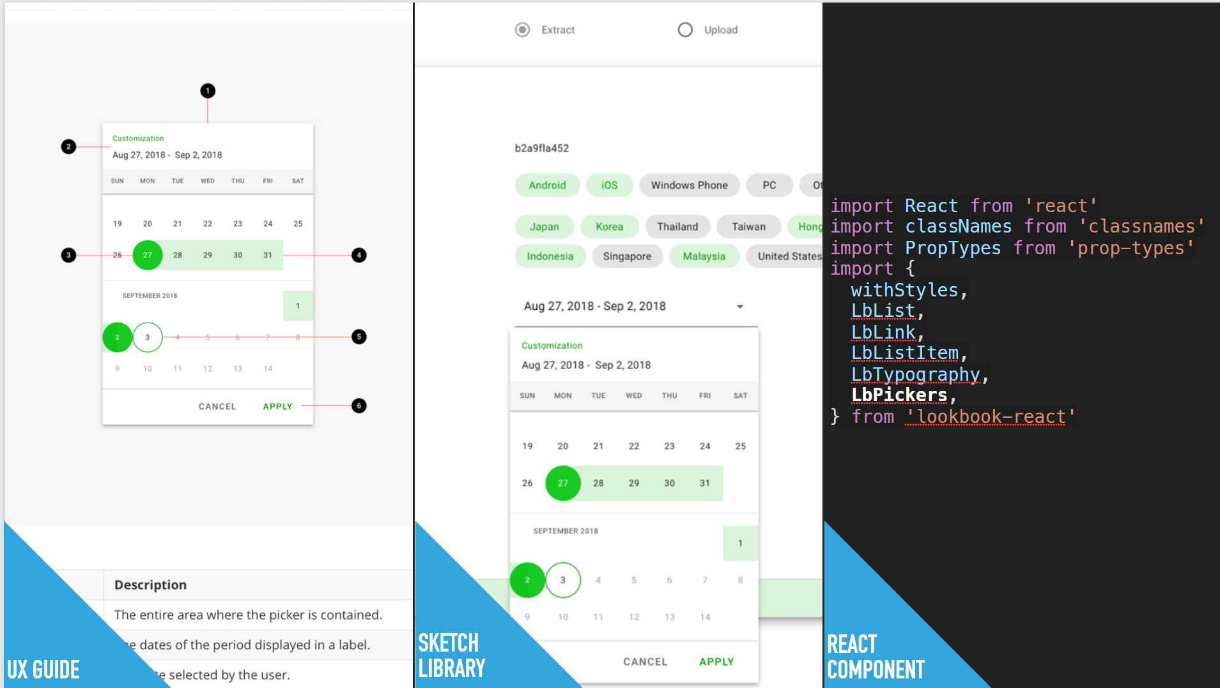Toggle the Thailand country chip

(x=677, y=227)
